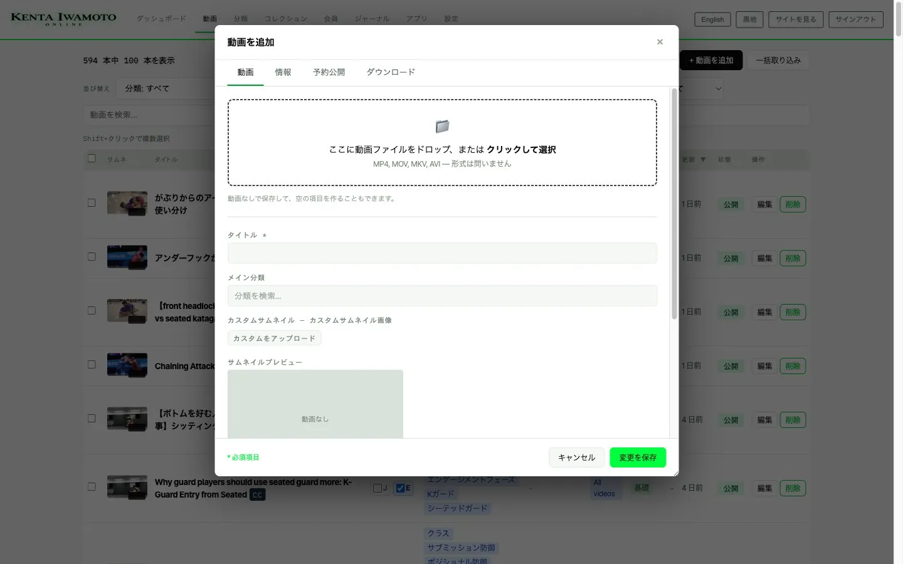Tick the select-all checkbox in table header

click(92, 159)
